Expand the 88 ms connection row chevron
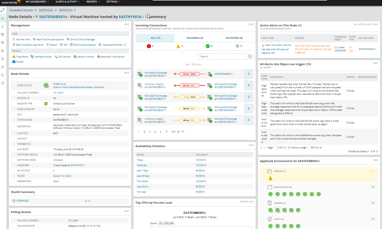The height and width of the screenshot is (229, 382). [249, 85]
